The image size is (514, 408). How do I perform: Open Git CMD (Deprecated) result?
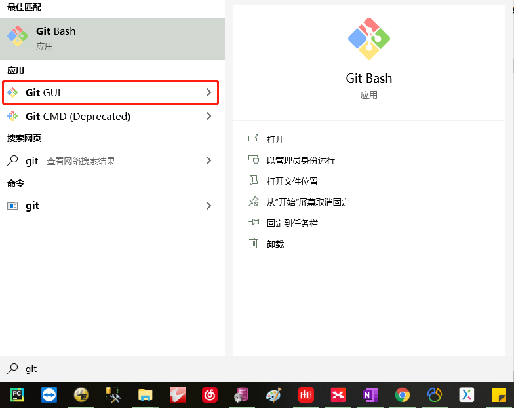pos(113,116)
